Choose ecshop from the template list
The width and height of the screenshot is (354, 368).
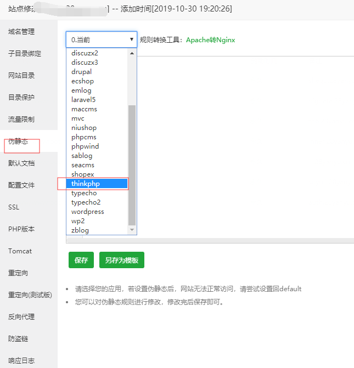coord(97,81)
